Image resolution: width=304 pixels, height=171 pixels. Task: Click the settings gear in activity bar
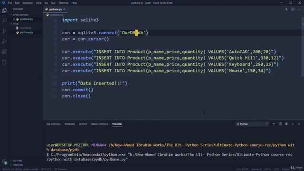click(x=4, y=162)
